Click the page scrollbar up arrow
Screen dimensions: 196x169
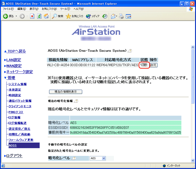tap(193, 47)
